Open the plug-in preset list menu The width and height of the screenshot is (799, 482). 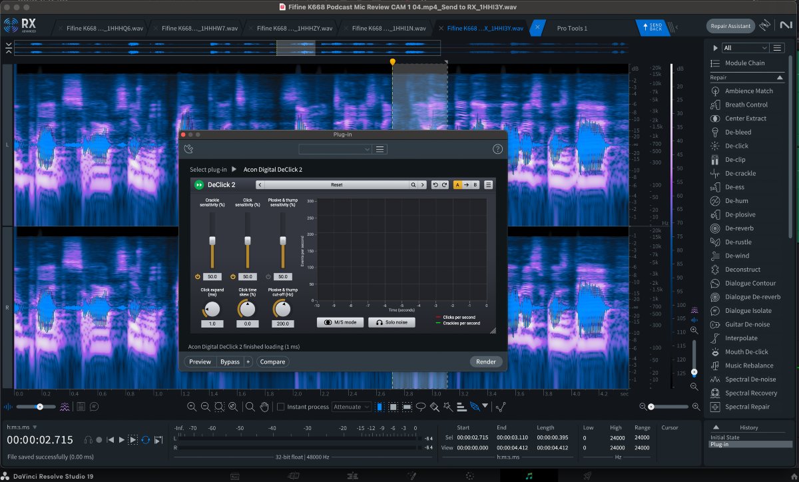point(380,149)
